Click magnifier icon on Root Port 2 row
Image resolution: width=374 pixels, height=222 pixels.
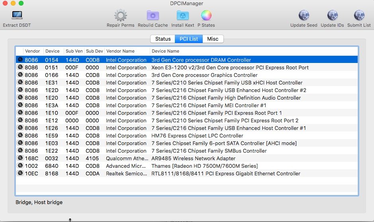point(20,120)
